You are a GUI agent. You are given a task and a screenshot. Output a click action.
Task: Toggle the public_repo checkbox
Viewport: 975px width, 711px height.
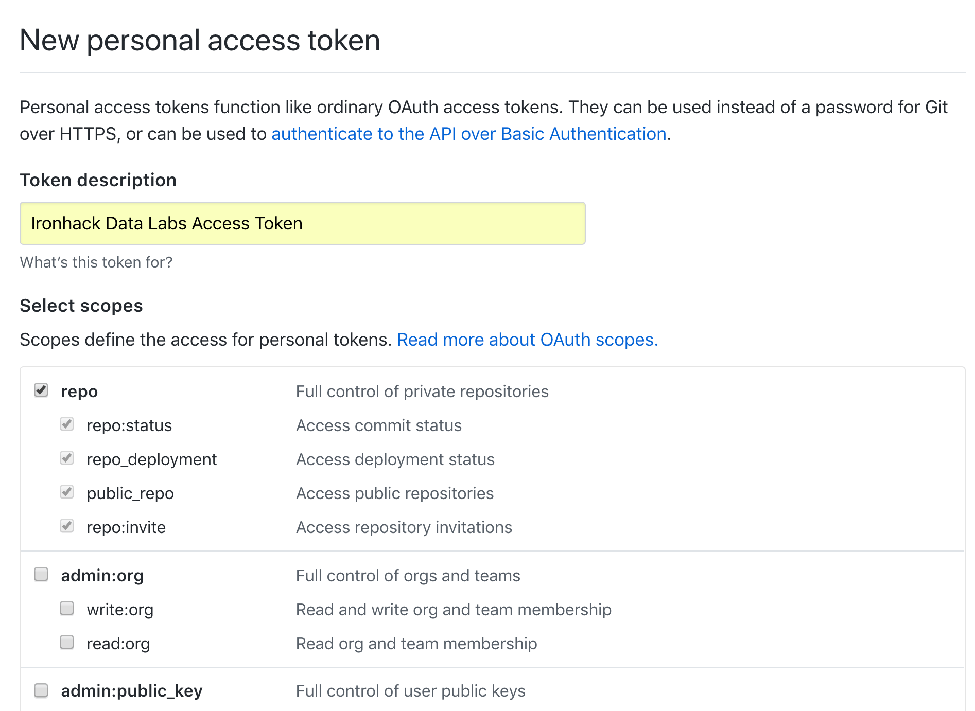[x=67, y=492]
